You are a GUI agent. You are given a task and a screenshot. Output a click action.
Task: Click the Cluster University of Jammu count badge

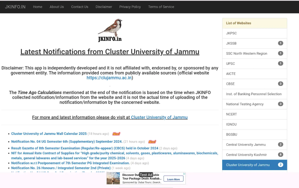[x=280, y=165]
